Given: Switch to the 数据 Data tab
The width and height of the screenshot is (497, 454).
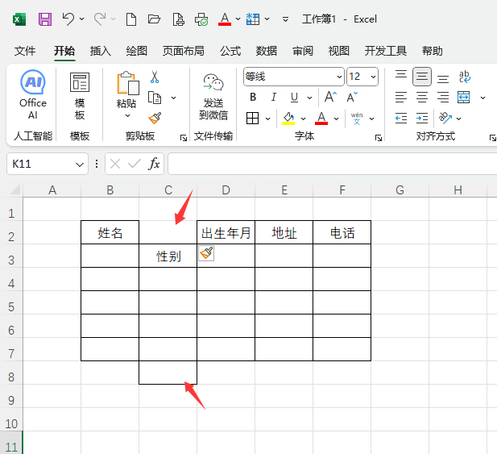Looking at the screenshot, I should coord(267,51).
